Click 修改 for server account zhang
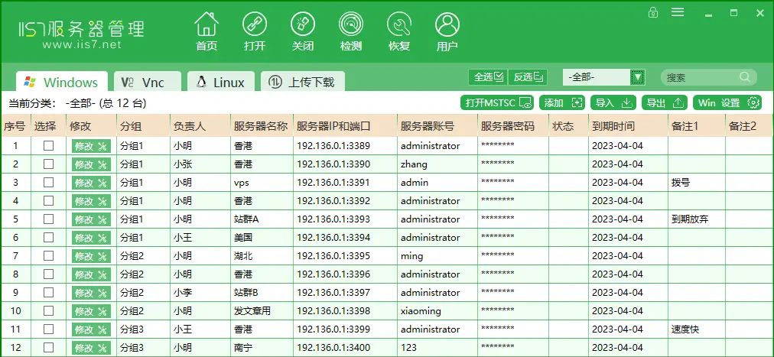Image resolution: width=774 pixels, height=357 pixels. coord(91,164)
